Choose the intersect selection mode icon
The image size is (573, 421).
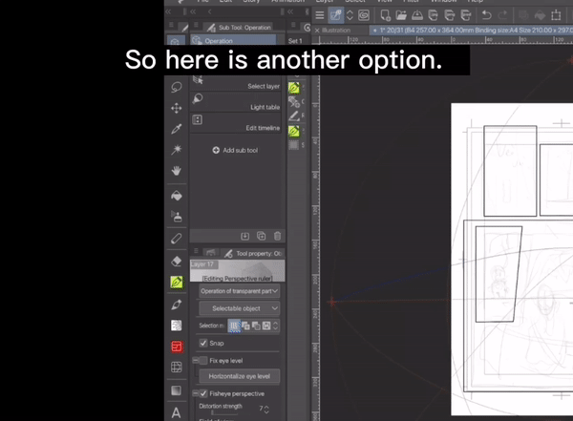pyautogui.click(x=266, y=326)
